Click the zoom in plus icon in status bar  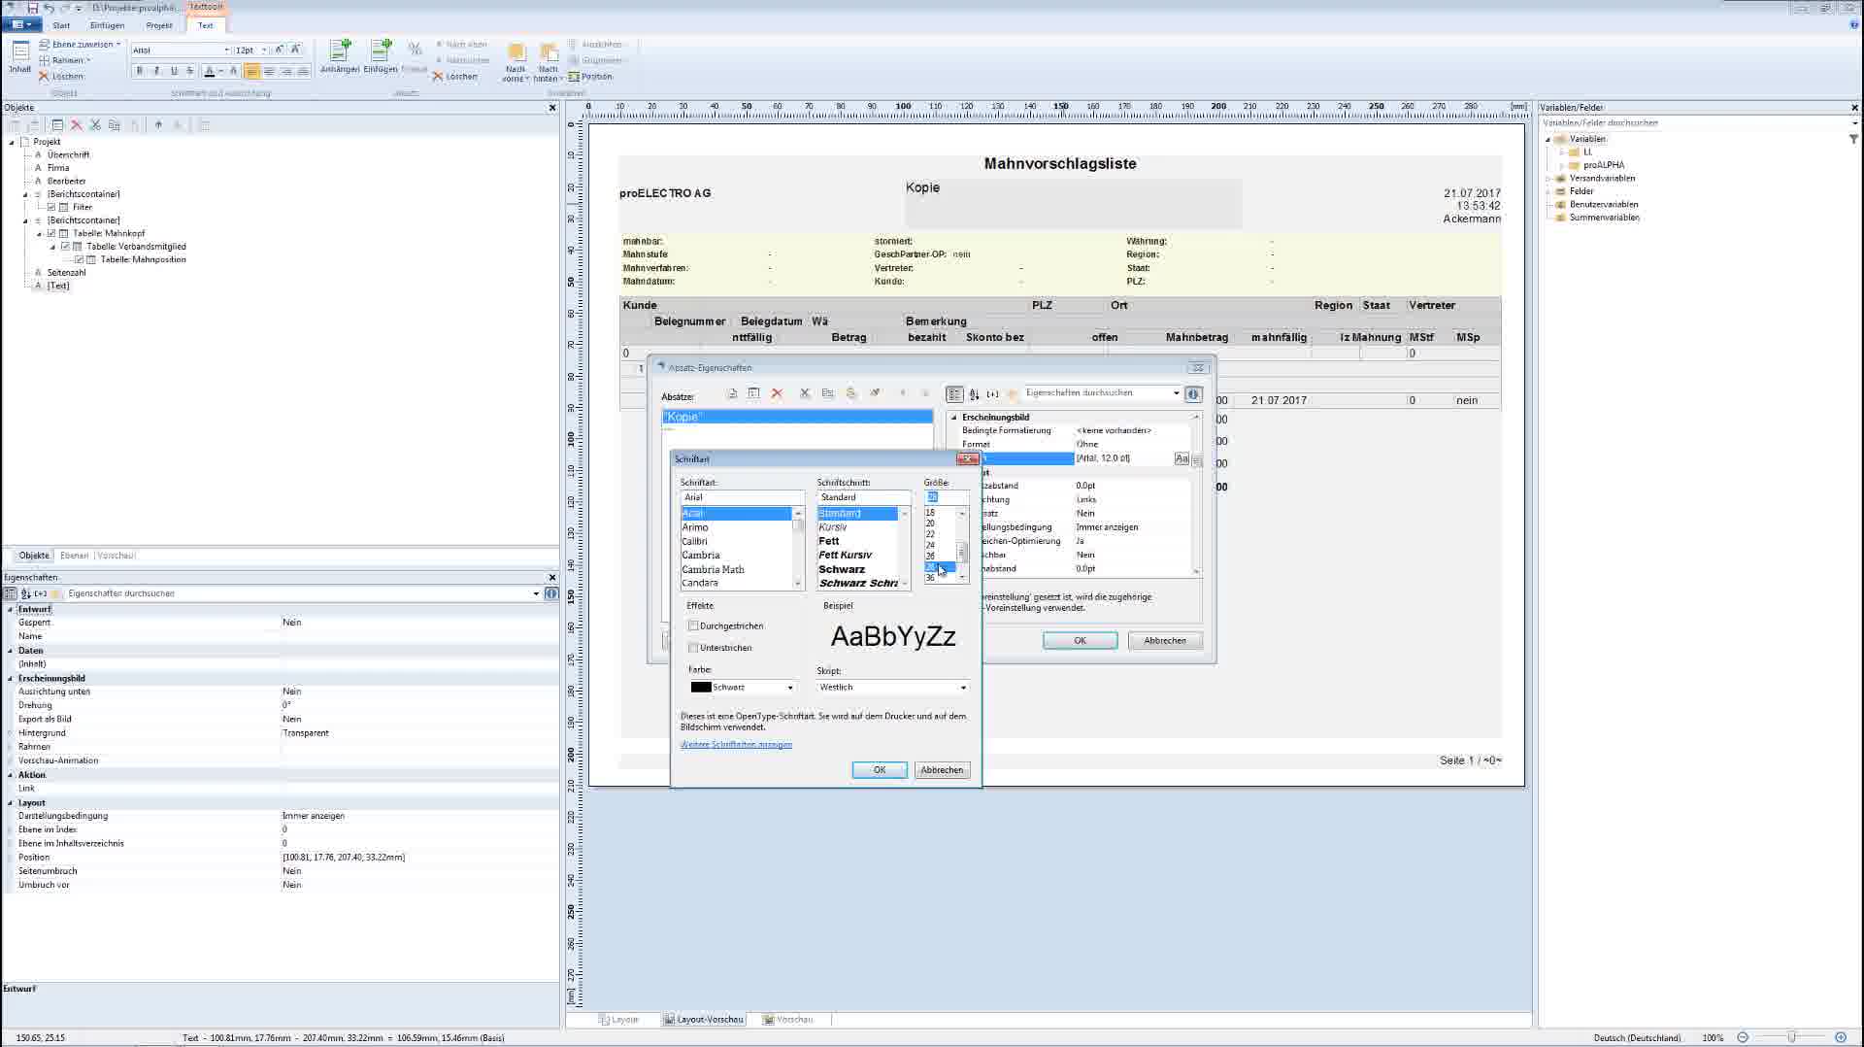pyautogui.click(x=1840, y=1037)
